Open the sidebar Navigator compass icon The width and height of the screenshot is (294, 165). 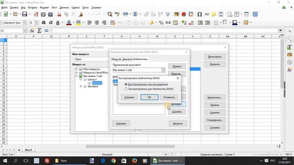289,62
